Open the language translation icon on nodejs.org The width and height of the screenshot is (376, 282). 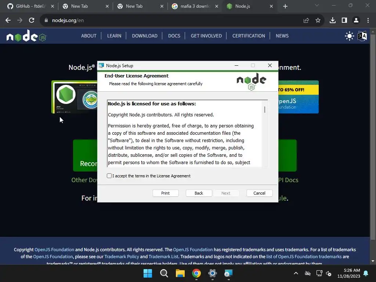point(362,36)
